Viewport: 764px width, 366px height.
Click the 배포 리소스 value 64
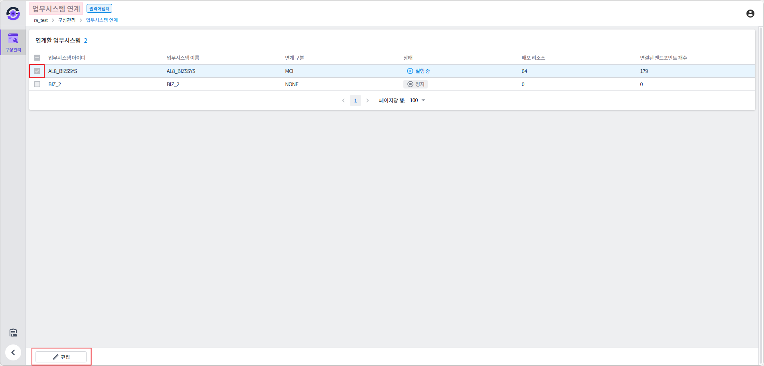[524, 71]
